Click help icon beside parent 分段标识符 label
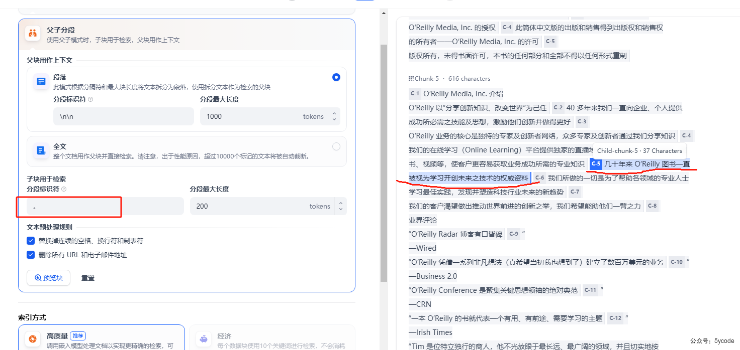Viewport: 740px width, 350px height. 90,99
